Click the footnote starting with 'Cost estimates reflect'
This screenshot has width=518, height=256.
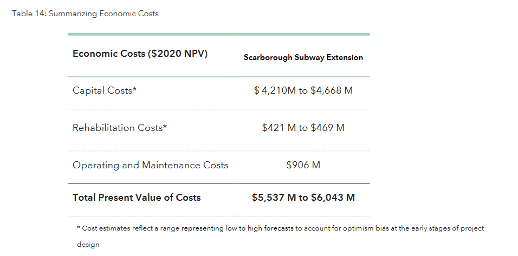click(x=280, y=228)
